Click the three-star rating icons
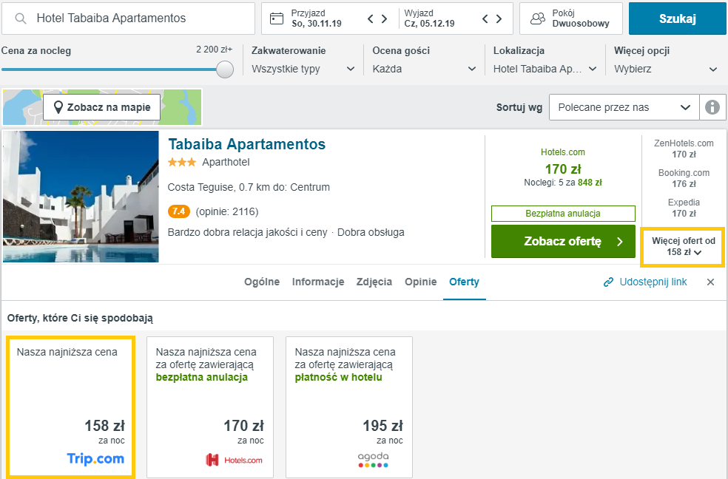 (182, 163)
